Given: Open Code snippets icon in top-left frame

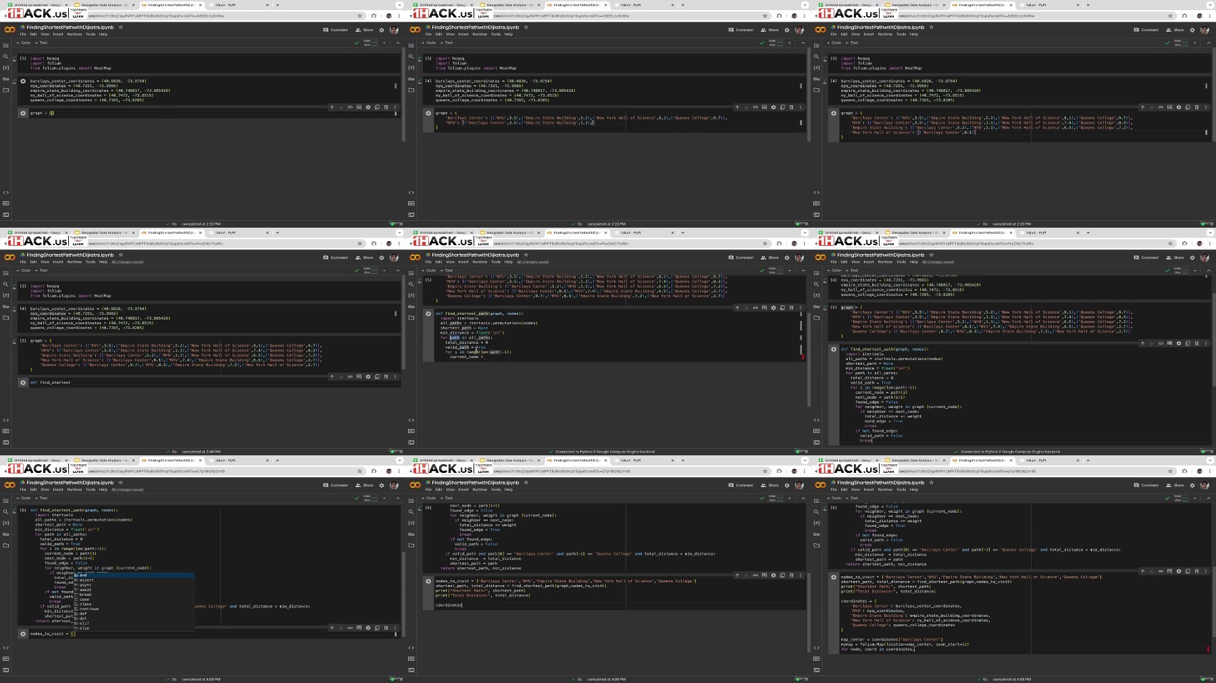Looking at the screenshot, I should click(6, 193).
